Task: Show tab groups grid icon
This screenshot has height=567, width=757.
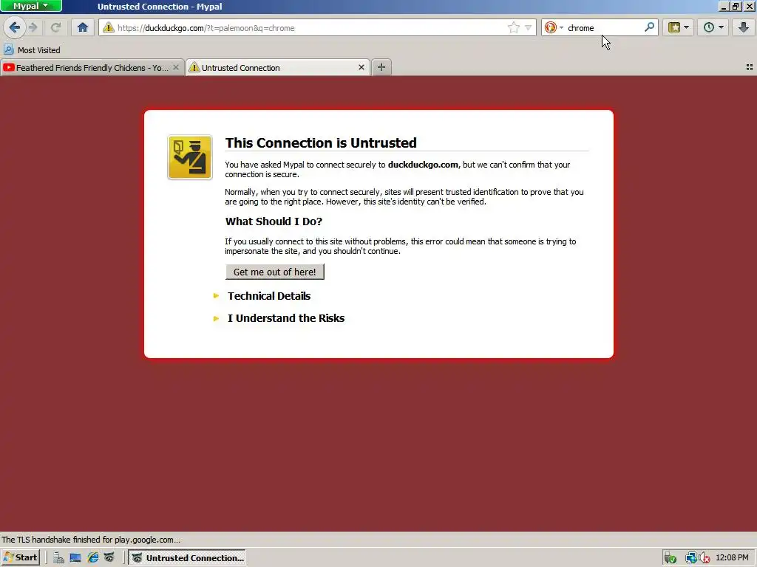Action: click(x=750, y=67)
